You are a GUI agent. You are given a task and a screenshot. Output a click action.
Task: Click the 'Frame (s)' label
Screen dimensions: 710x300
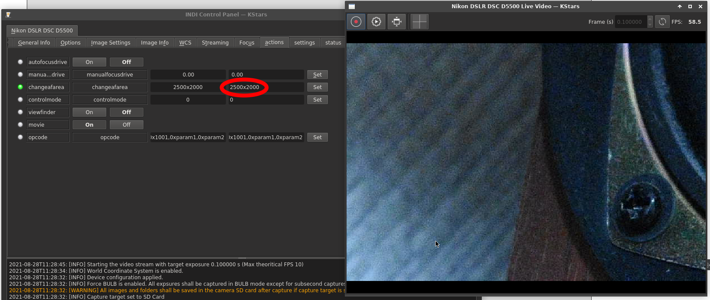coord(601,22)
